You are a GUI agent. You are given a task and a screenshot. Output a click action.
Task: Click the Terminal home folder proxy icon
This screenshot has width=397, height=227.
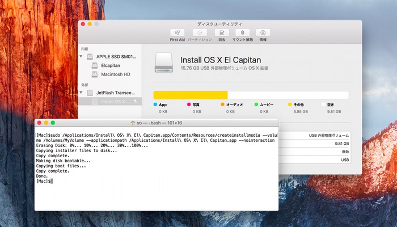click(133, 123)
